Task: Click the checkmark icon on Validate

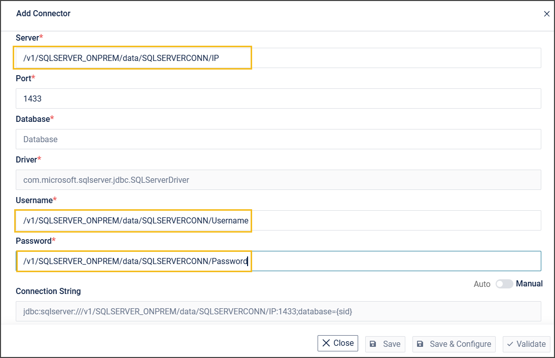Action: (x=509, y=344)
